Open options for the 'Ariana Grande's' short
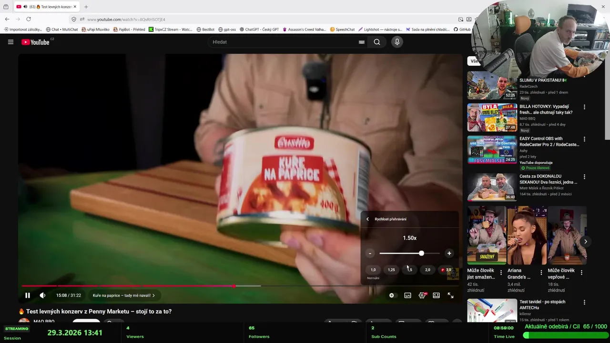This screenshot has width=610, height=343. click(541, 273)
